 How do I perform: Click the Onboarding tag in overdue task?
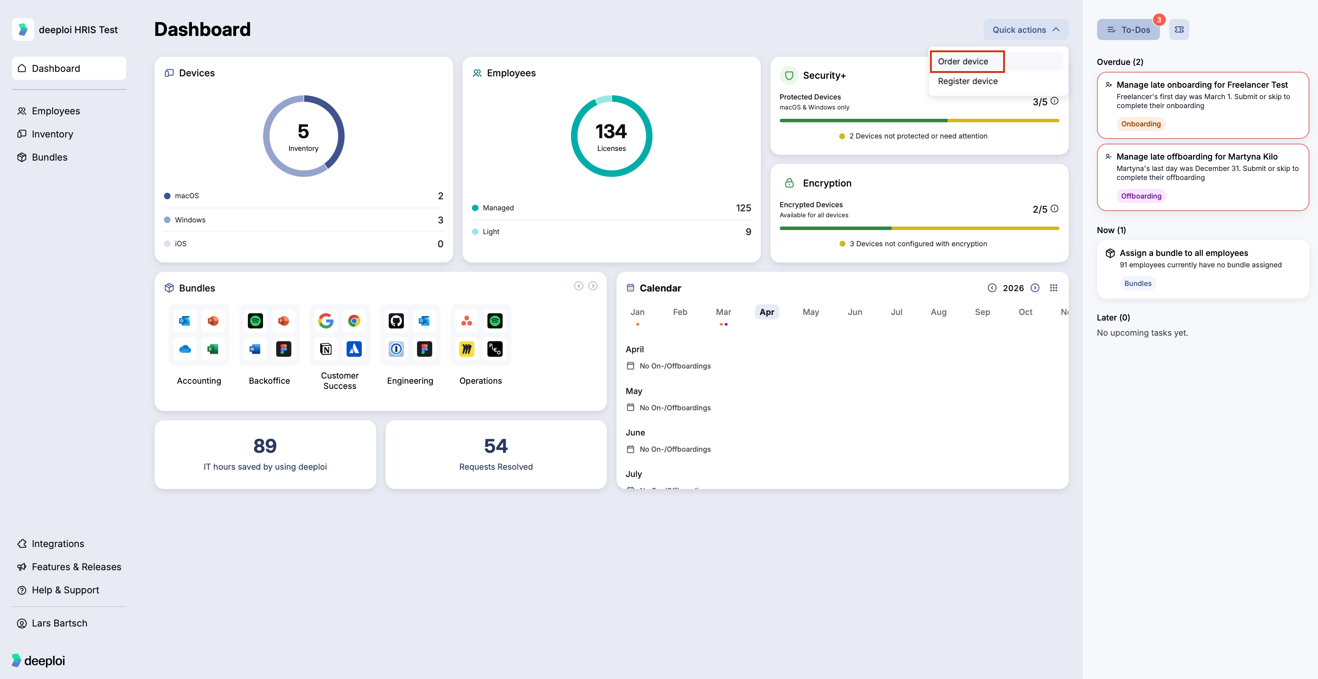click(1141, 124)
